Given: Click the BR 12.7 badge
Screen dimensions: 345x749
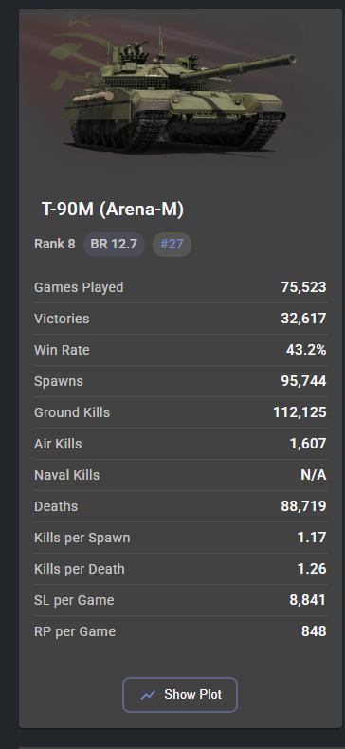Looking at the screenshot, I should pyautogui.click(x=114, y=244).
